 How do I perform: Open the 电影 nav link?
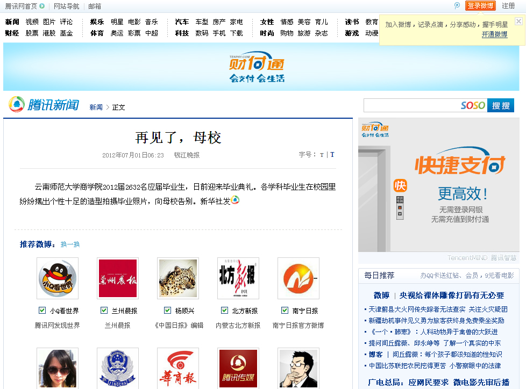(x=134, y=22)
